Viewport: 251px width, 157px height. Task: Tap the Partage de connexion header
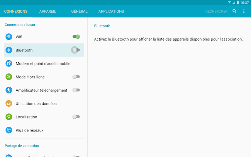(22, 146)
